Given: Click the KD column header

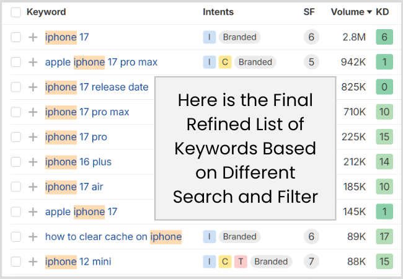Looking at the screenshot, I should (382, 12).
